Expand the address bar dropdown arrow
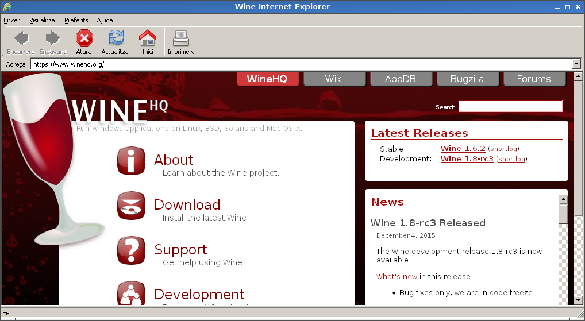This screenshot has width=585, height=321. click(576, 64)
